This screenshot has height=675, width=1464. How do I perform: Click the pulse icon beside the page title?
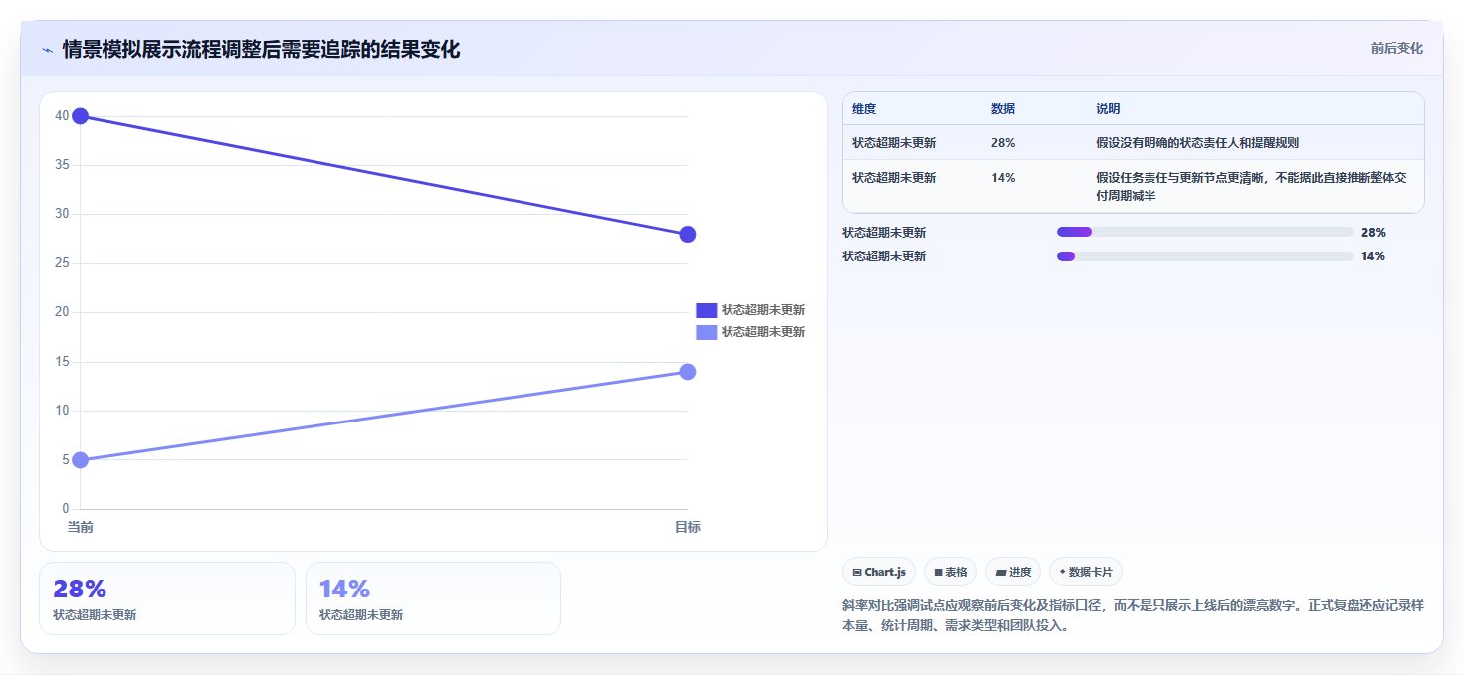click(x=47, y=50)
